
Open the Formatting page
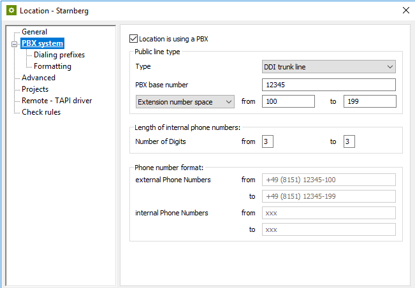(x=52, y=66)
